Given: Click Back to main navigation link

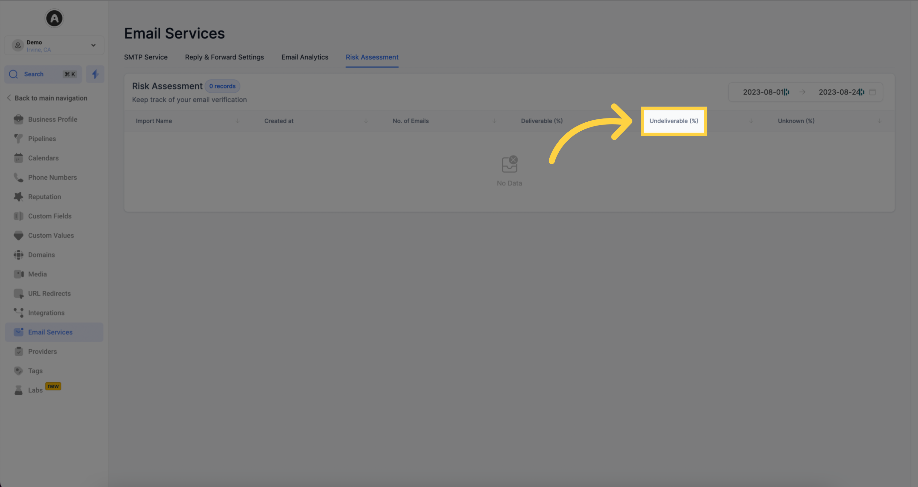Looking at the screenshot, I should click(51, 98).
